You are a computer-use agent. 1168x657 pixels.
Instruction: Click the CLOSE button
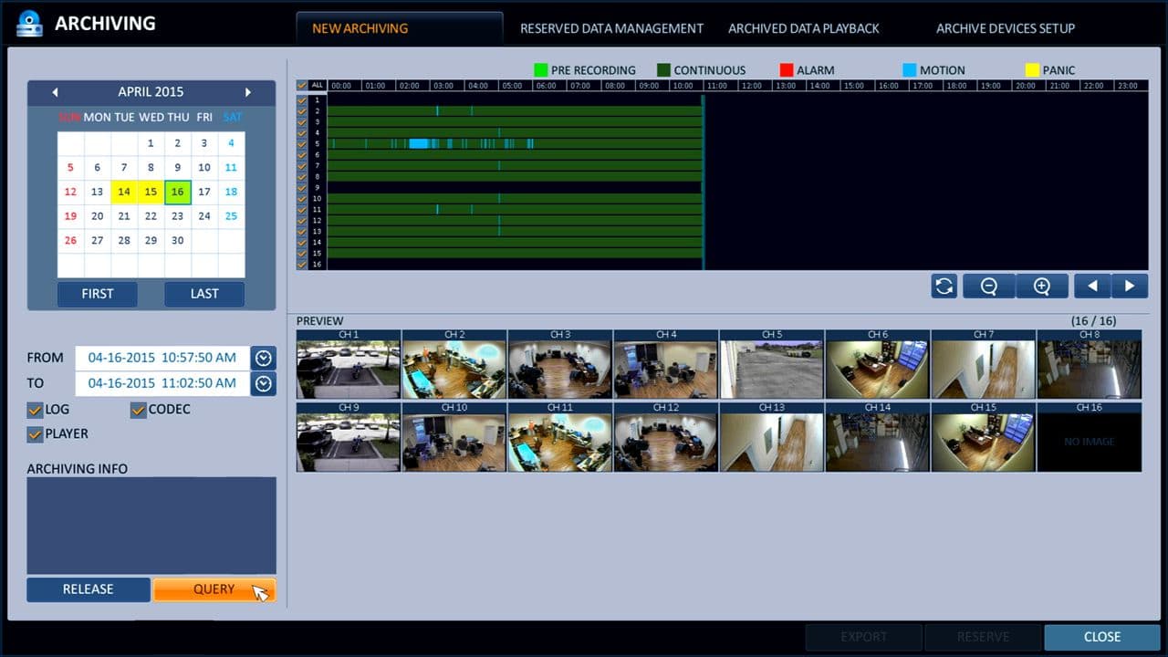pyautogui.click(x=1102, y=637)
